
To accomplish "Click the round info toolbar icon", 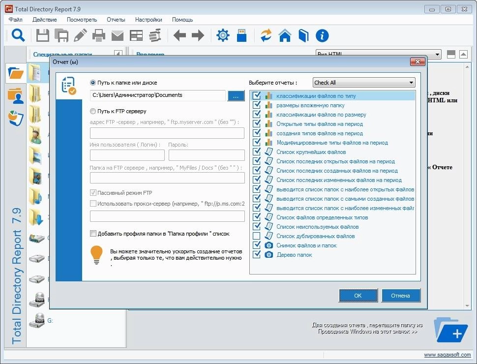I will (322, 35).
